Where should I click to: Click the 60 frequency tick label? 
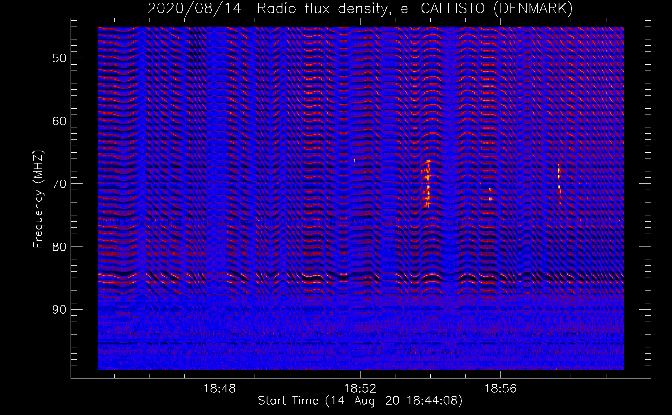(x=59, y=121)
